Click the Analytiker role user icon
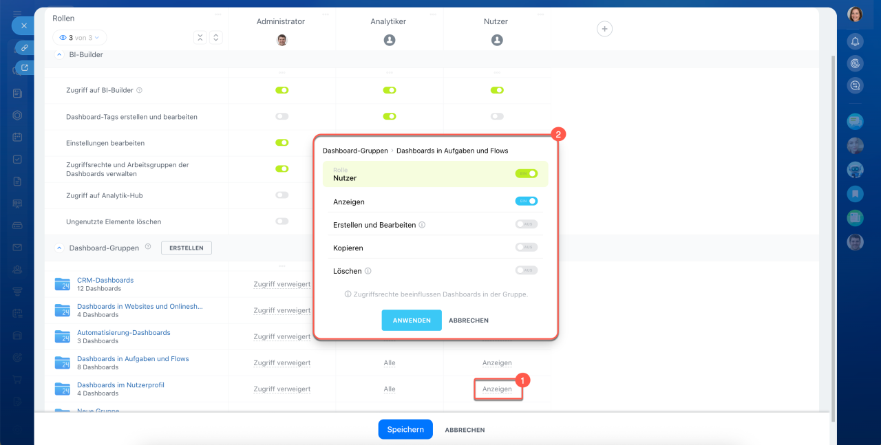881x445 pixels. pyautogui.click(x=390, y=40)
